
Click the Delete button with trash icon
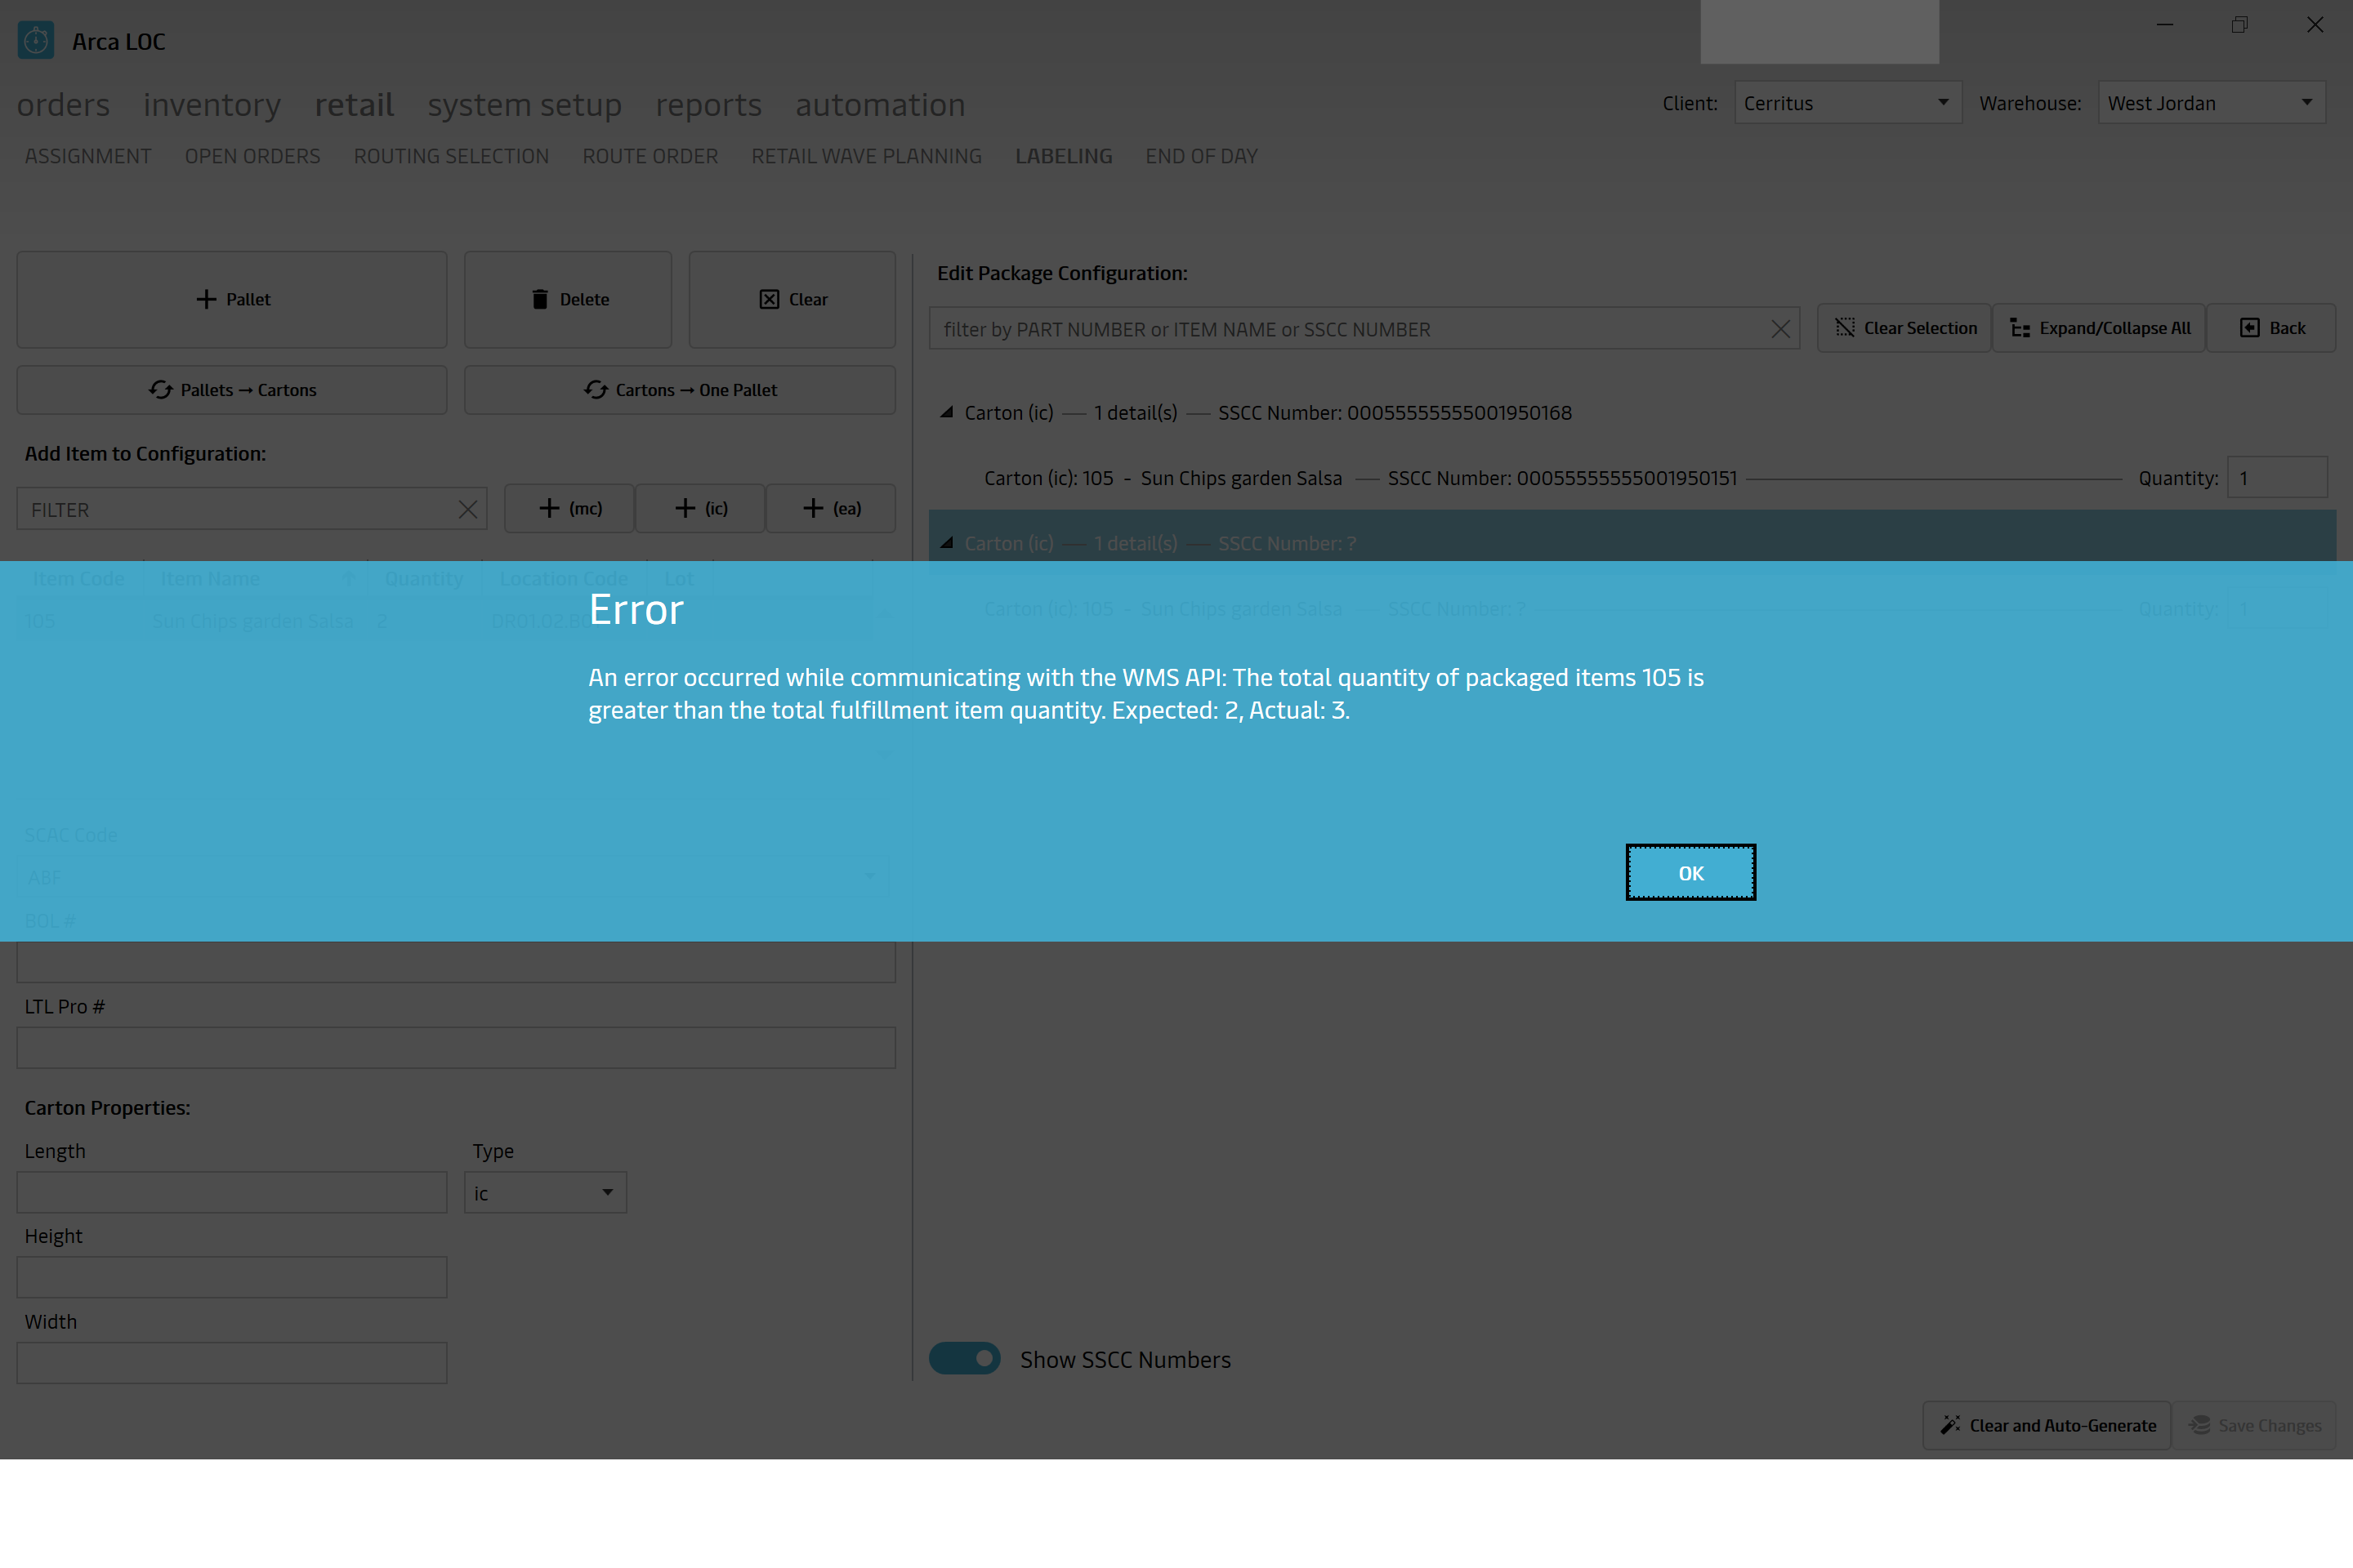(x=569, y=299)
